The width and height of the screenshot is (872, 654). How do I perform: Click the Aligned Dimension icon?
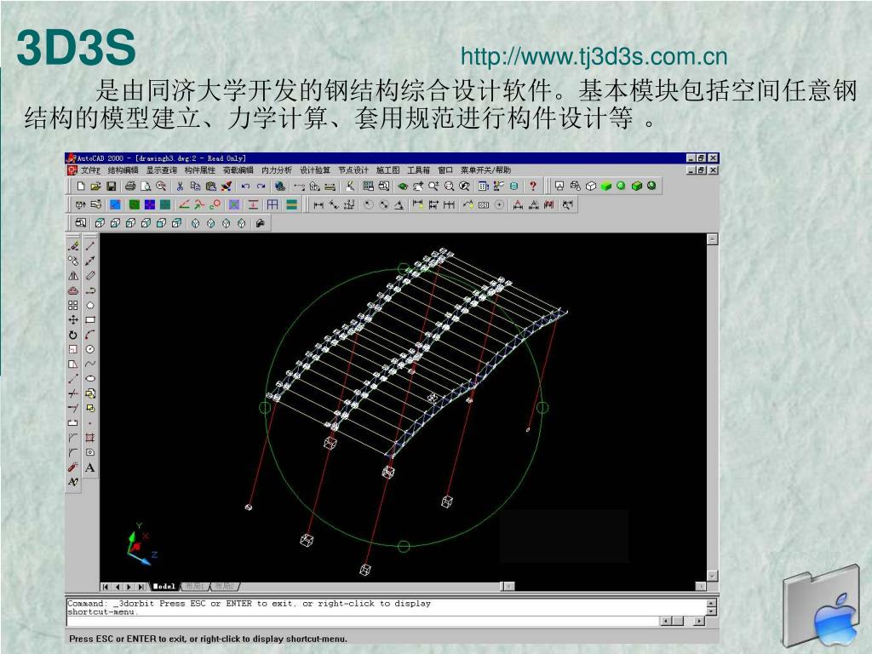334,205
